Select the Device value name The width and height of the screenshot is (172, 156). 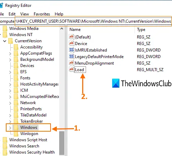81,44
